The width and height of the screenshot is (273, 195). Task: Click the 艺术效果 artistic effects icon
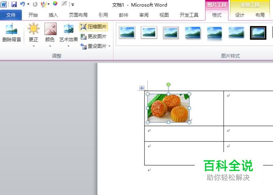coord(69,29)
